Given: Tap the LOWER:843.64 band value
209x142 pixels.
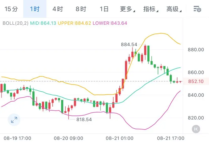Looking at the screenshot, I should [110, 23].
